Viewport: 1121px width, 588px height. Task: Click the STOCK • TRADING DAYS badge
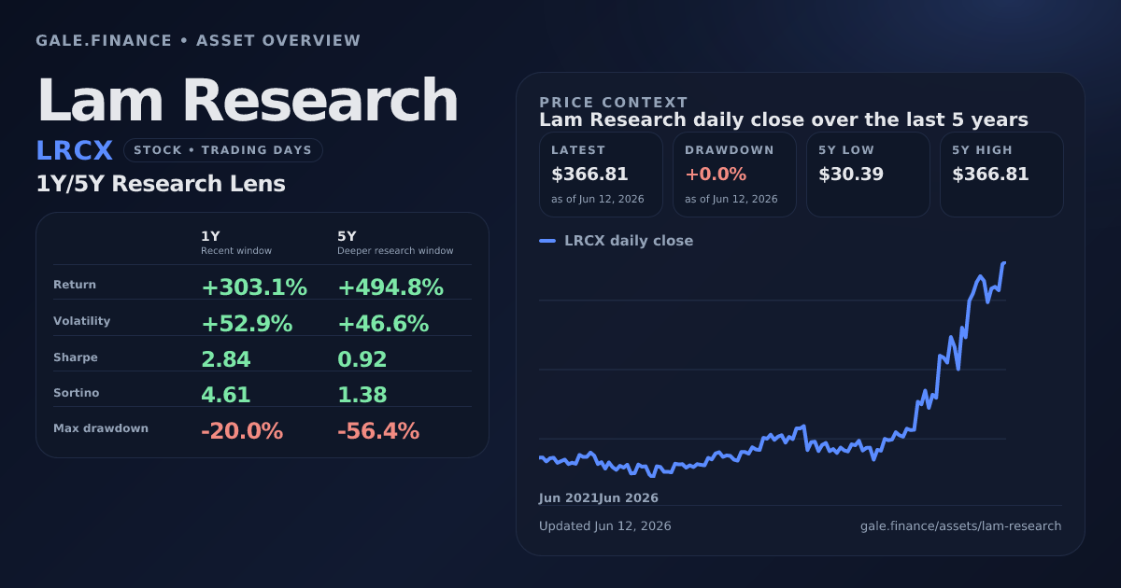pyautogui.click(x=223, y=150)
